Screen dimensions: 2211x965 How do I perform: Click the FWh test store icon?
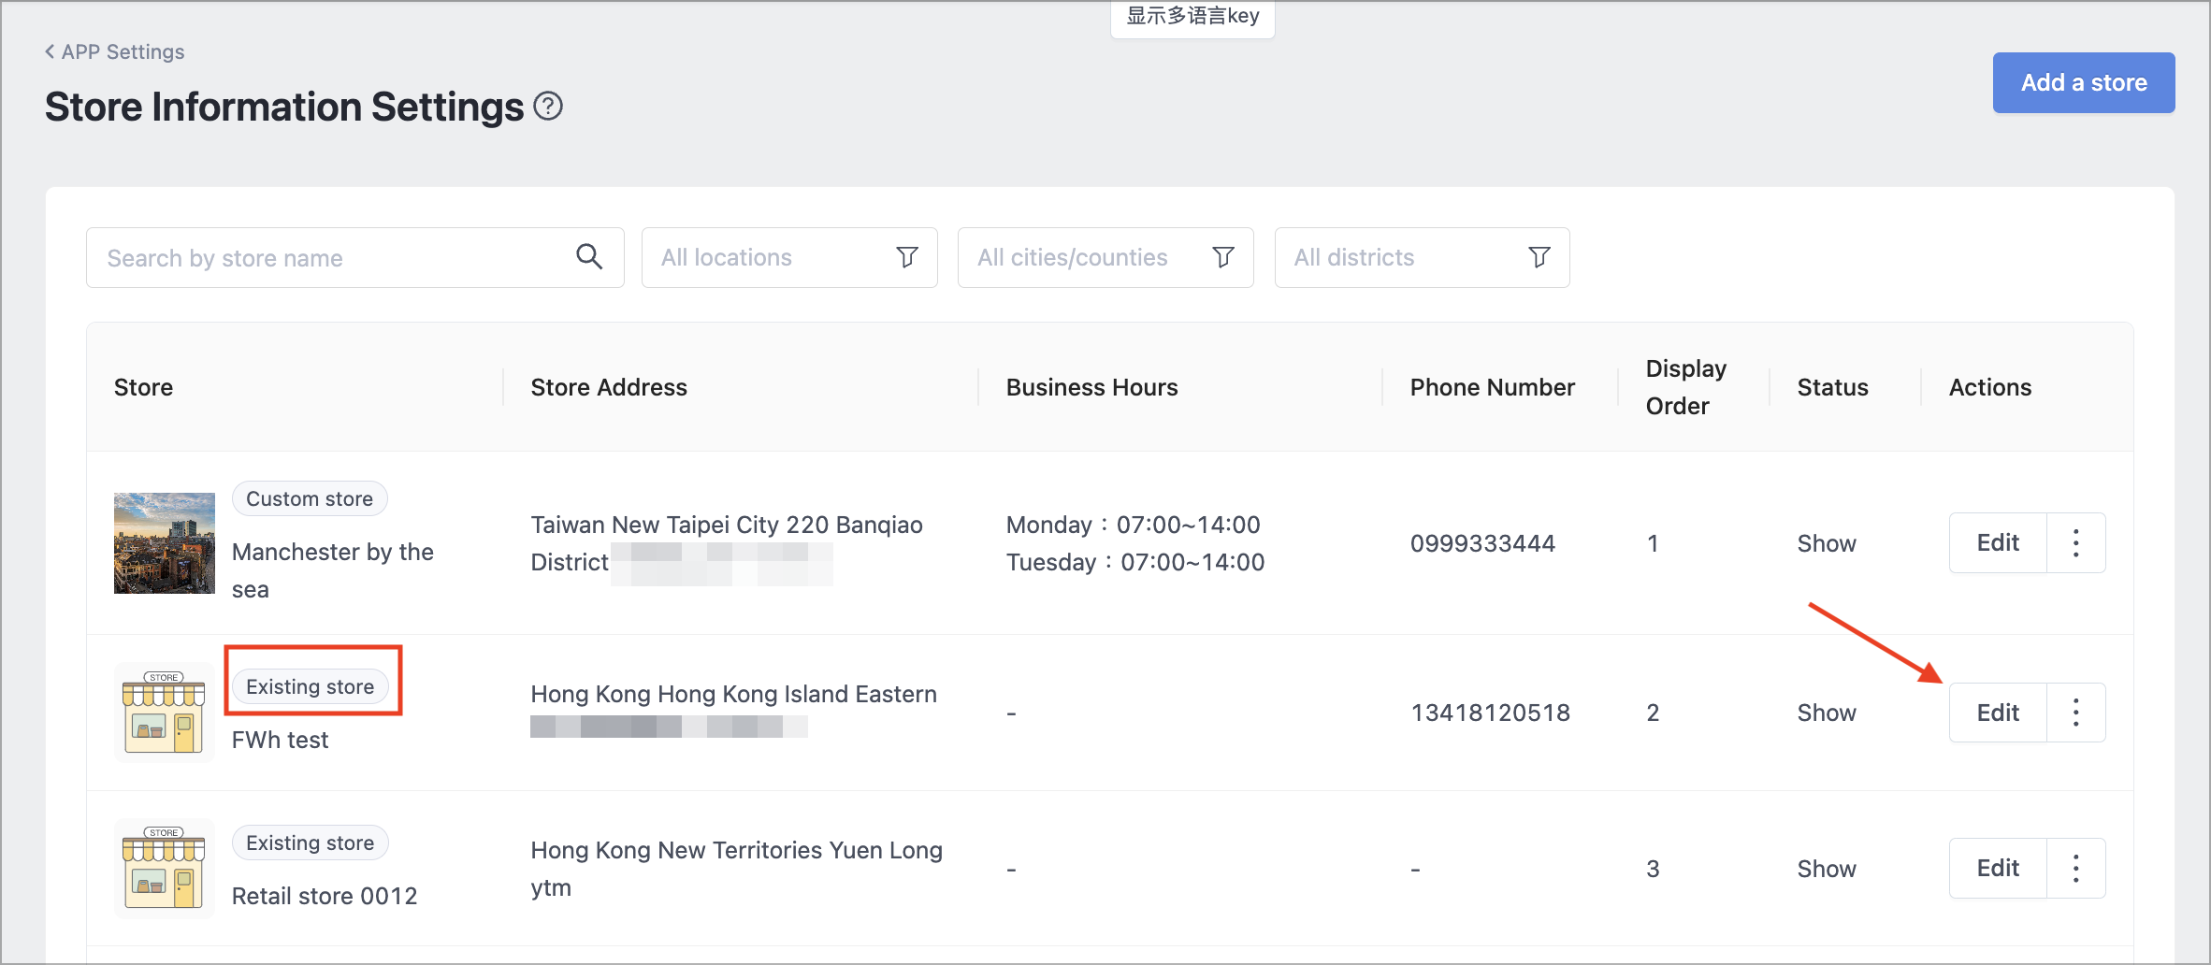pos(165,713)
